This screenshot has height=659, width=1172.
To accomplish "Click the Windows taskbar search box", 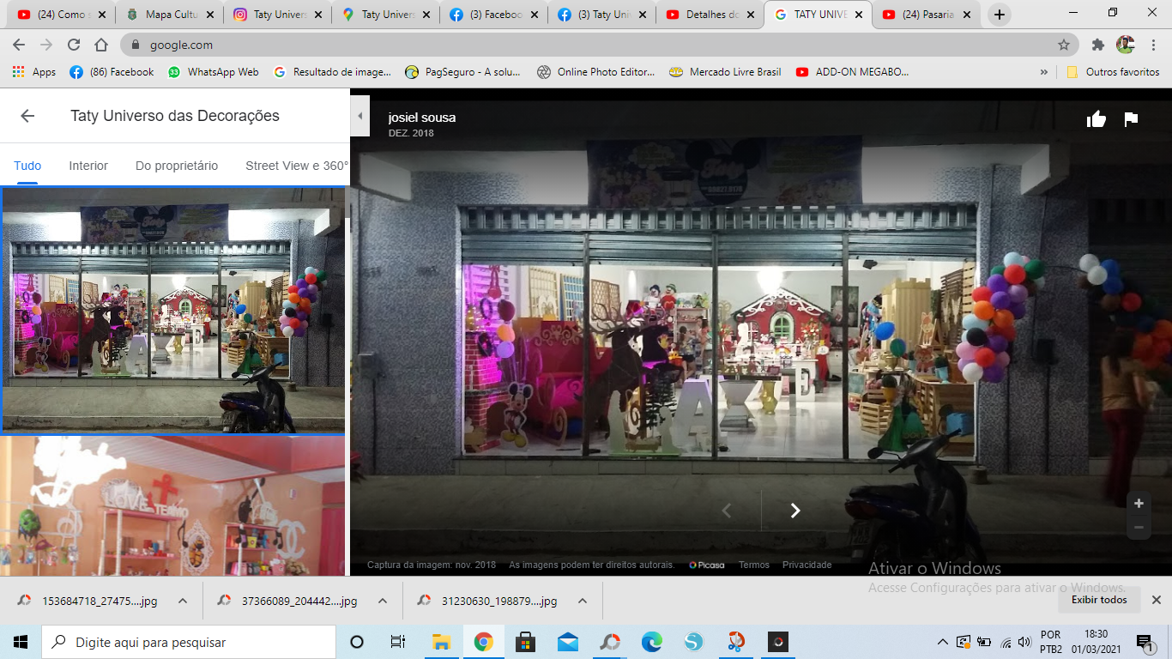I will pos(189,642).
